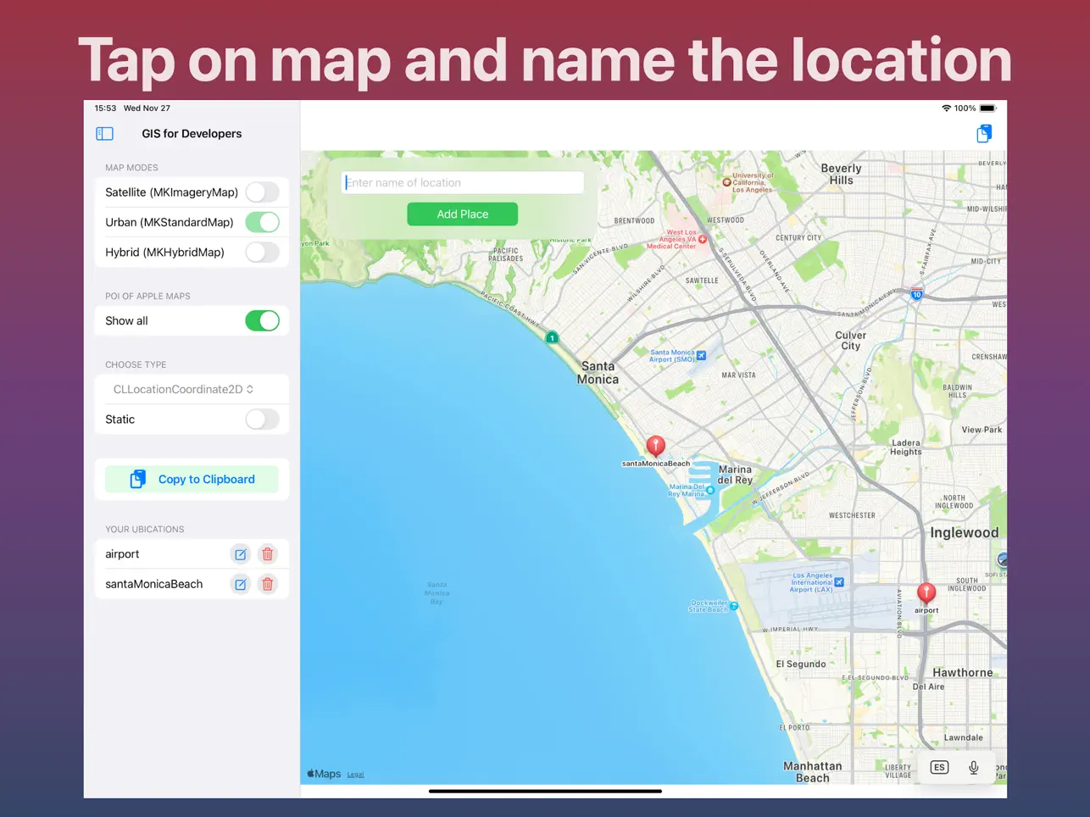Delete the airport location via its trash icon
Viewport: 1090px width, 817px height.
click(x=267, y=553)
